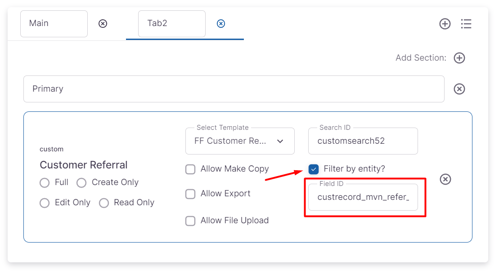Enable the Allow Make Copy checkbox
The height and width of the screenshot is (274, 499).
(x=191, y=169)
